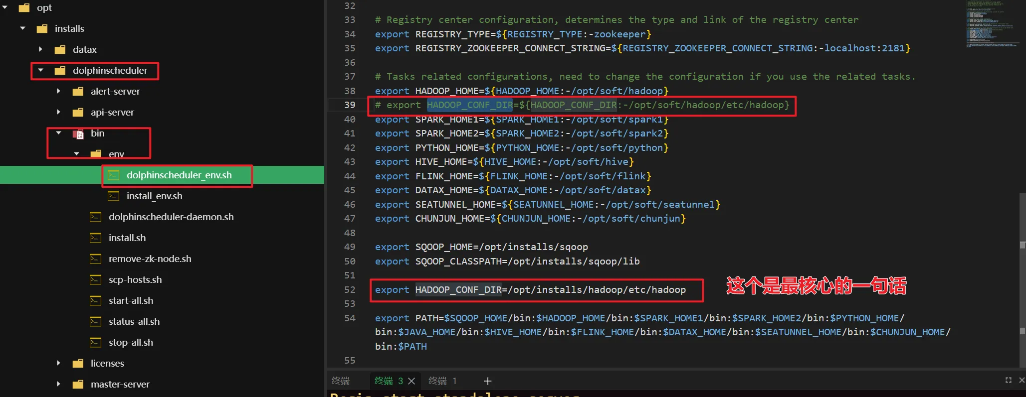1026x397 pixels.
Task: Place cursor on SQOOP_HOME export line
Action: (x=481, y=247)
